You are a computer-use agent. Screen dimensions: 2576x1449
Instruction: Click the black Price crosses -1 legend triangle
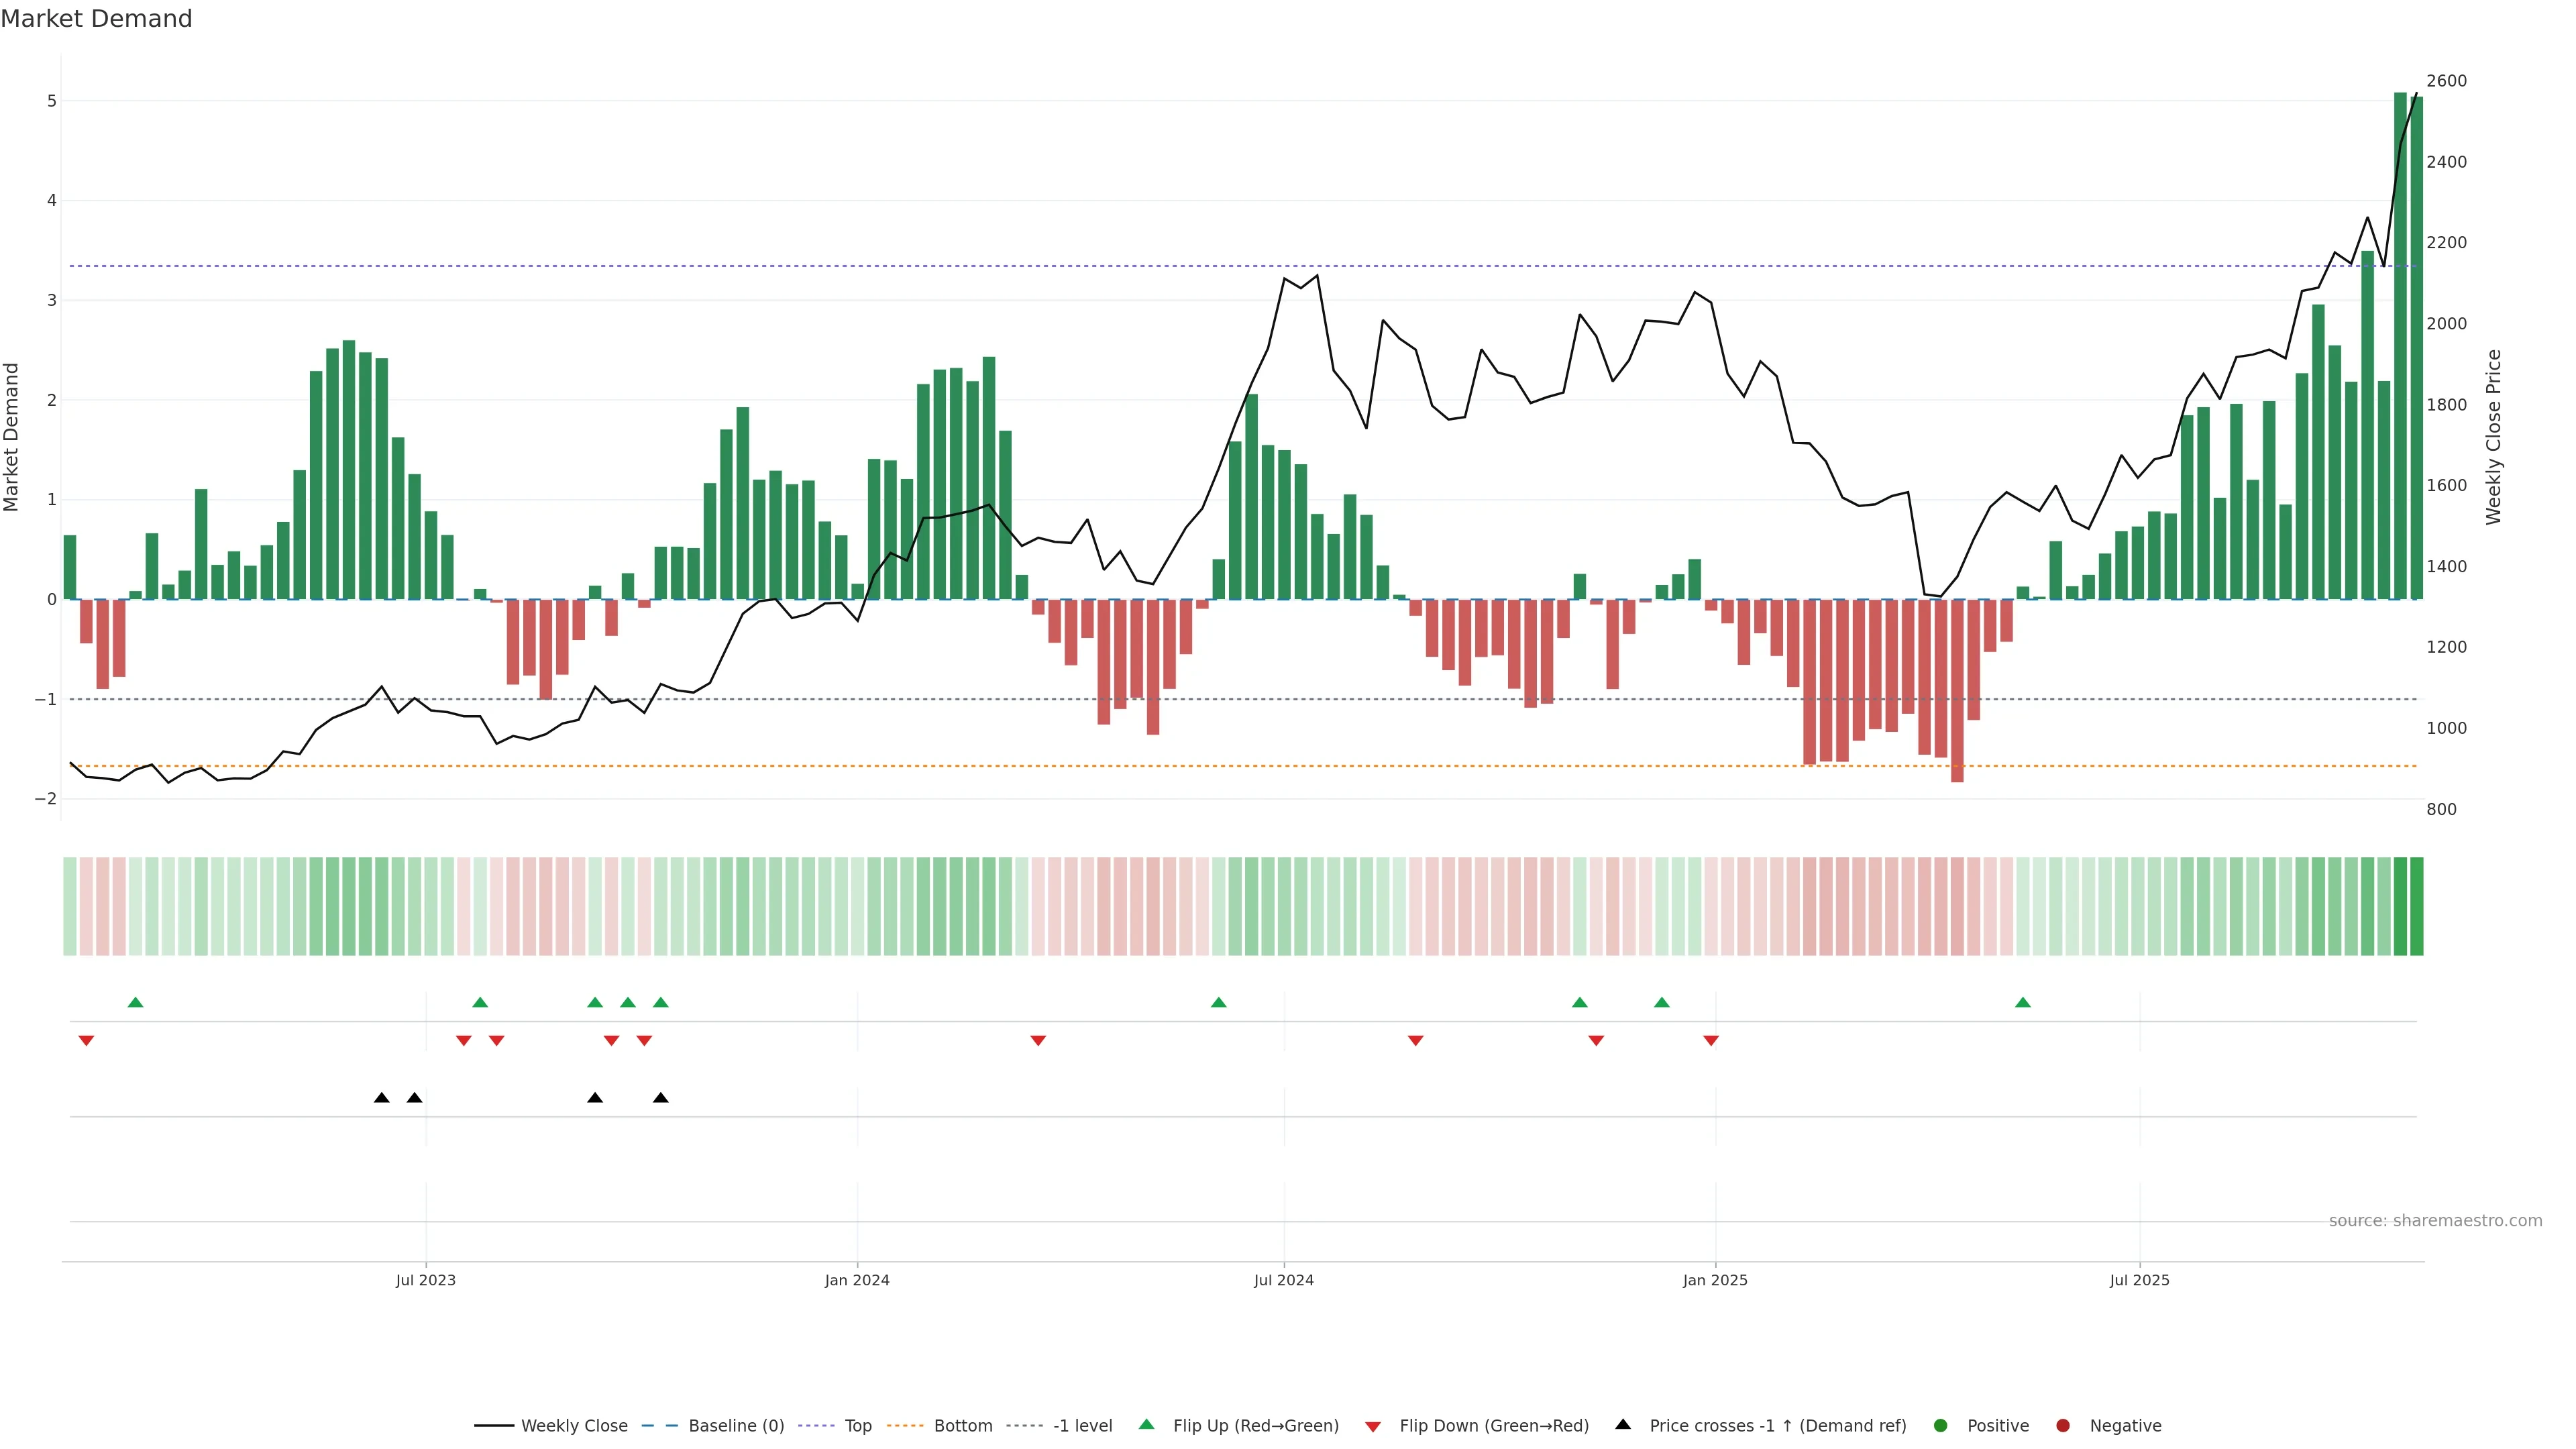[1623, 1424]
